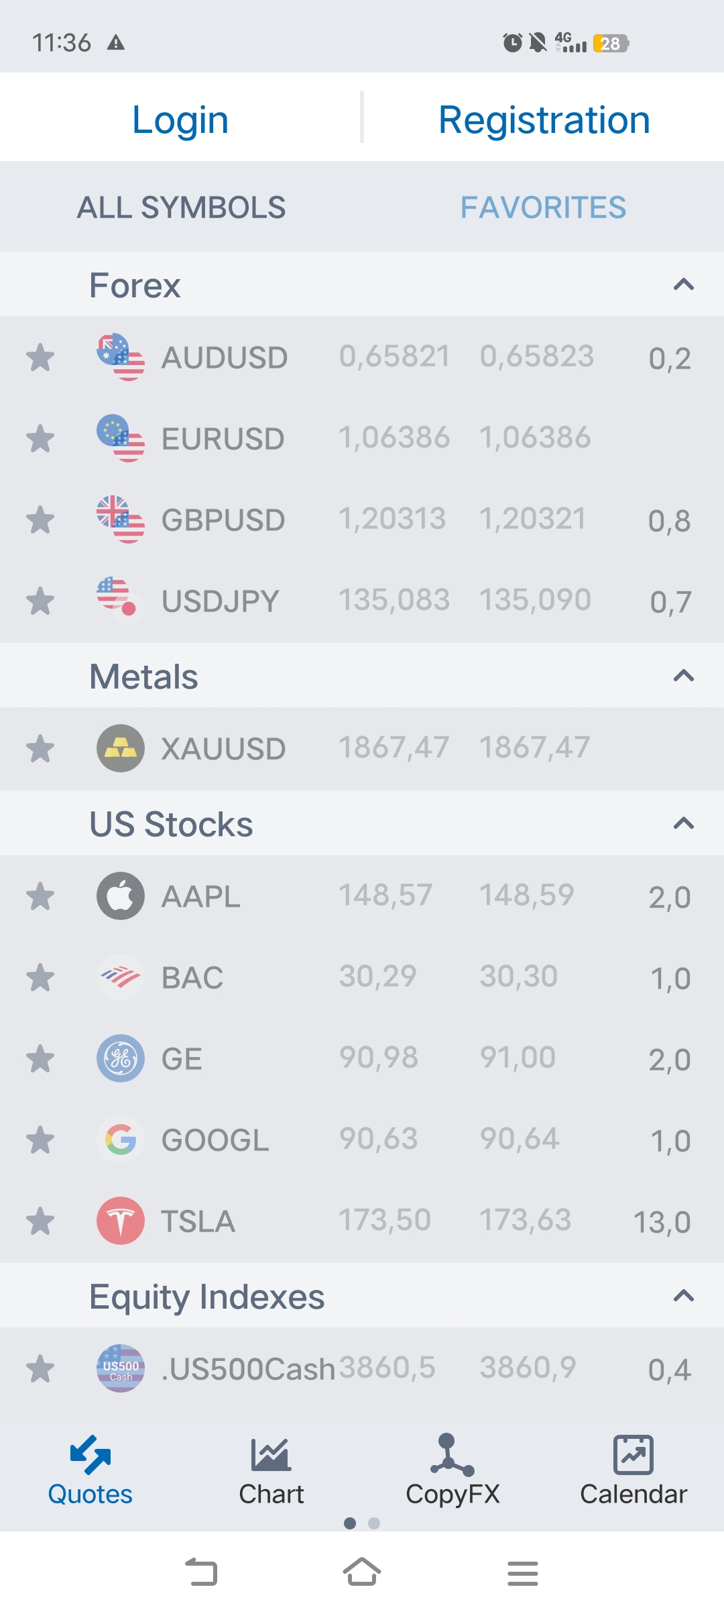
Task: Select the ALL SYMBOLS tab
Action: point(181,207)
